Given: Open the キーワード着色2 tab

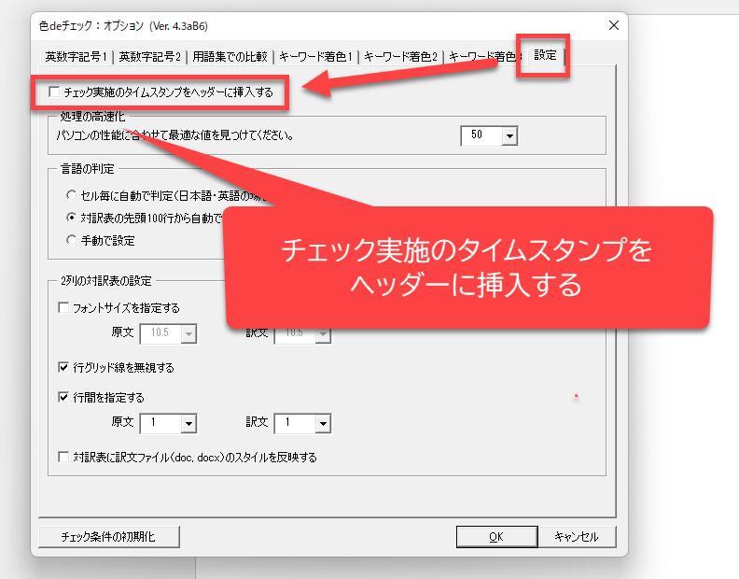Looking at the screenshot, I should 401,57.
